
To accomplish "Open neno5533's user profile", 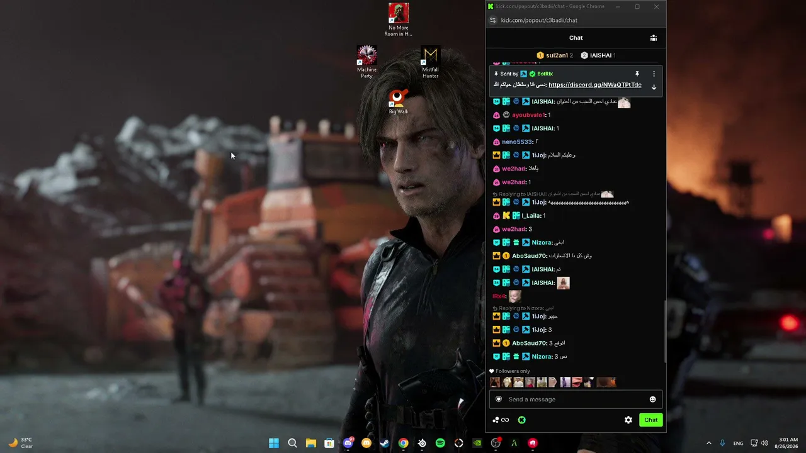I will coord(517,142).
